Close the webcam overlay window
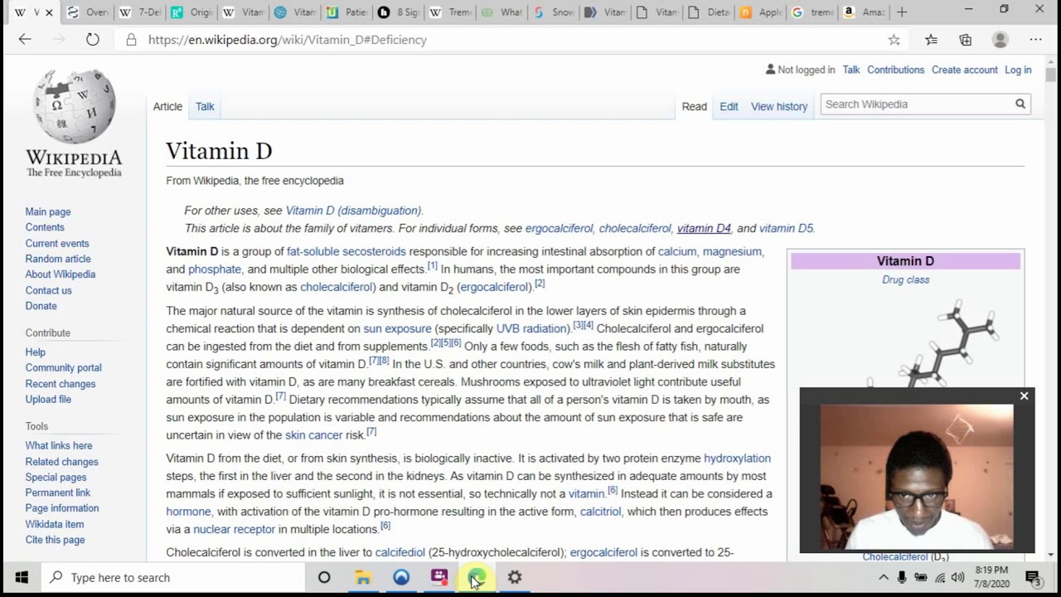The height and width of the screenshot is (597, 1061). pyautogui.click(x=1024, y=396)
